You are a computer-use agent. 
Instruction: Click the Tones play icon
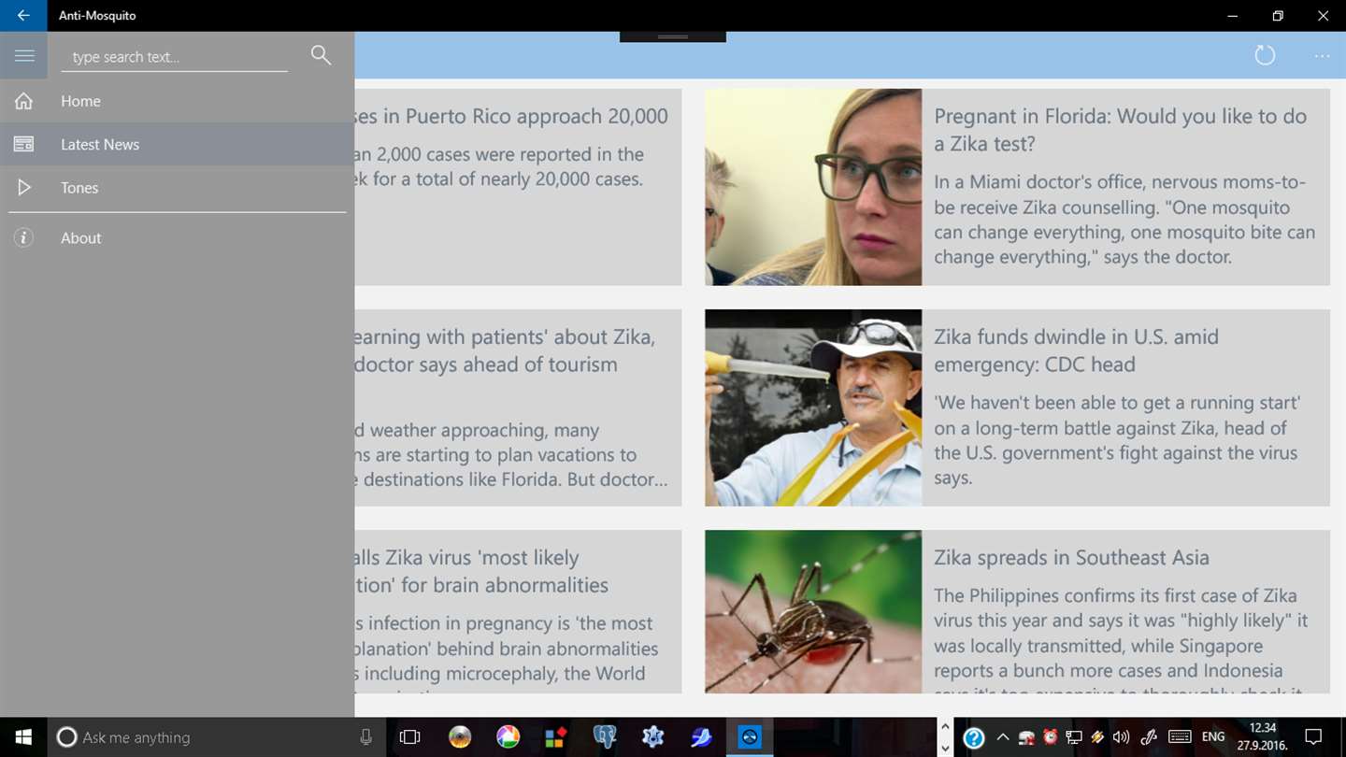(24, 188)
